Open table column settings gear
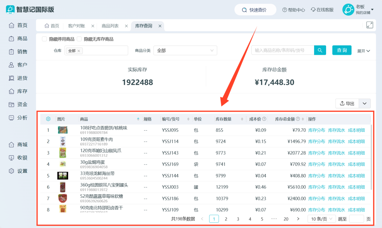The image size is (382, 228). (x=48, y=119)
